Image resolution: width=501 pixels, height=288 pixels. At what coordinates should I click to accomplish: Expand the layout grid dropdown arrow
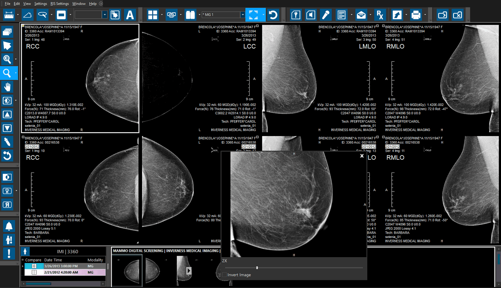click(162, 15)
